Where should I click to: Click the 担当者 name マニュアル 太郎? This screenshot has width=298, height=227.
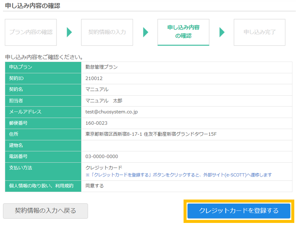pos(104,101)
